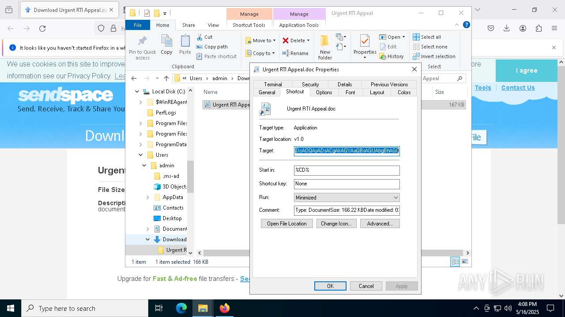Switch to large icons view button
The image size is (565, 317).
tap(464, 262)
